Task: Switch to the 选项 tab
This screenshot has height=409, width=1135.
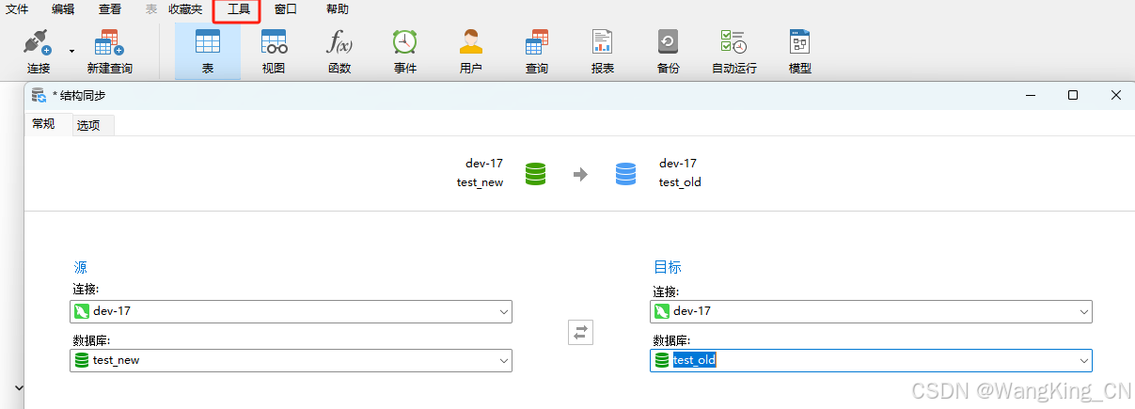Action: click(88, 125)
